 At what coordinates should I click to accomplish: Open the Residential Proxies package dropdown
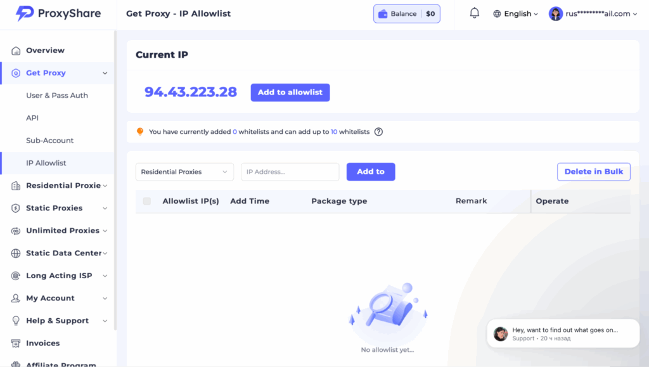184,172
